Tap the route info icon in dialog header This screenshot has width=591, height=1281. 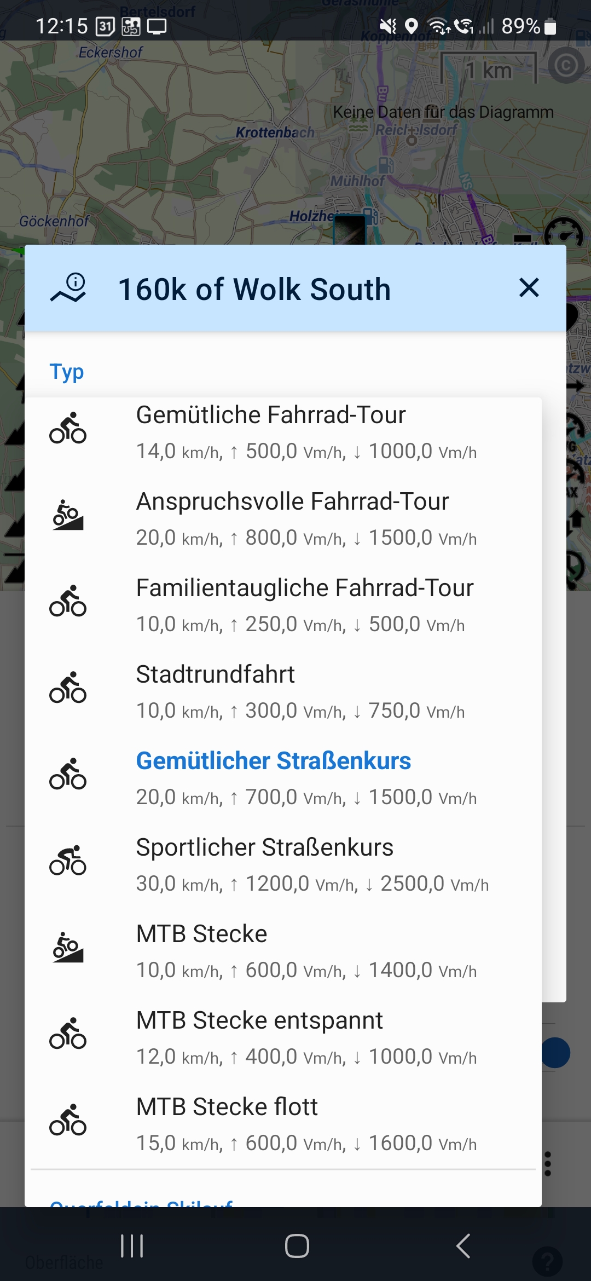(x=68, y=288)
